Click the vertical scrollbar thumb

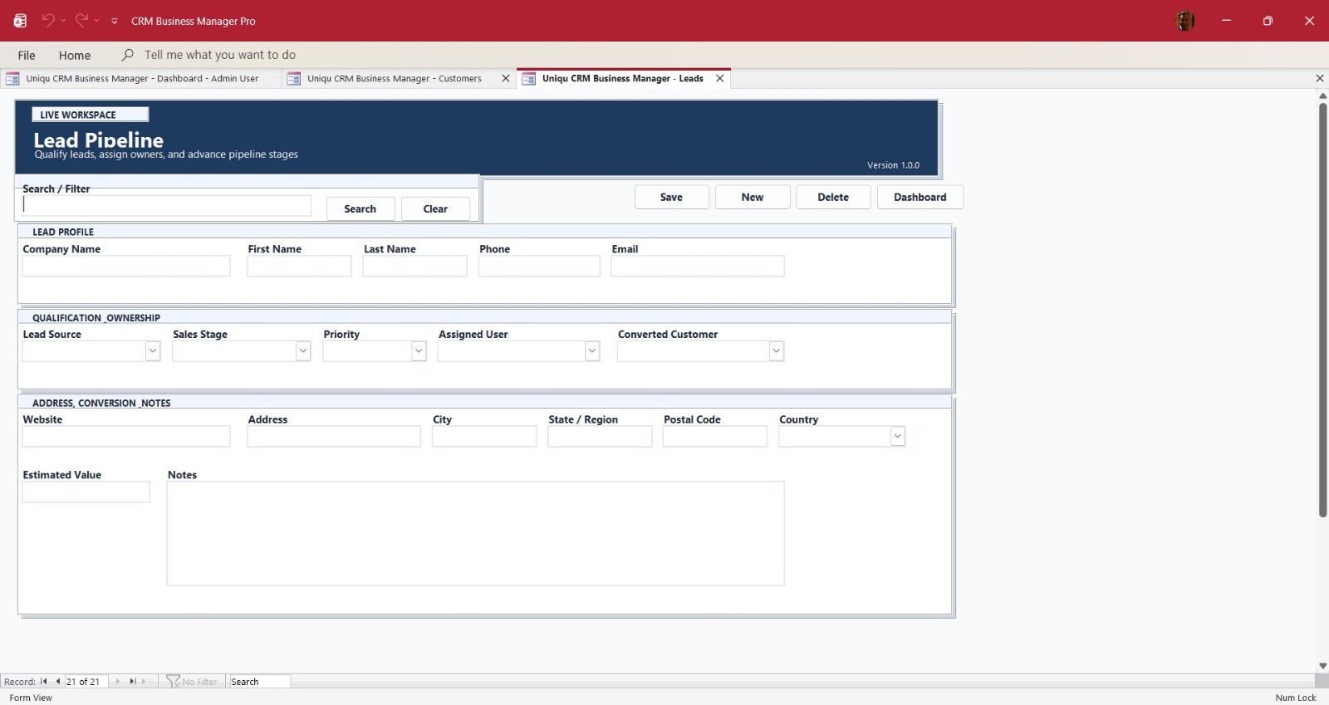[x=1322, y=309]
